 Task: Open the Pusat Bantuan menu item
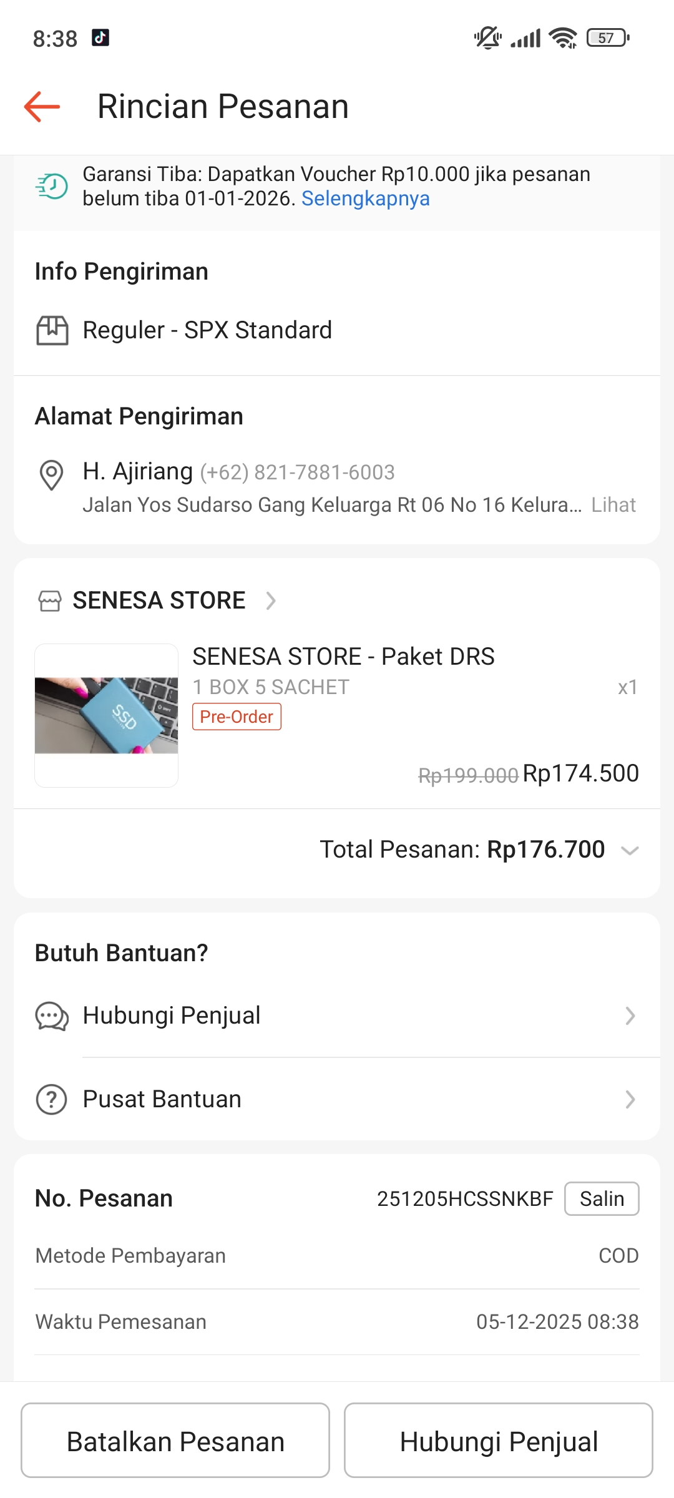[x=162, y=1100]
